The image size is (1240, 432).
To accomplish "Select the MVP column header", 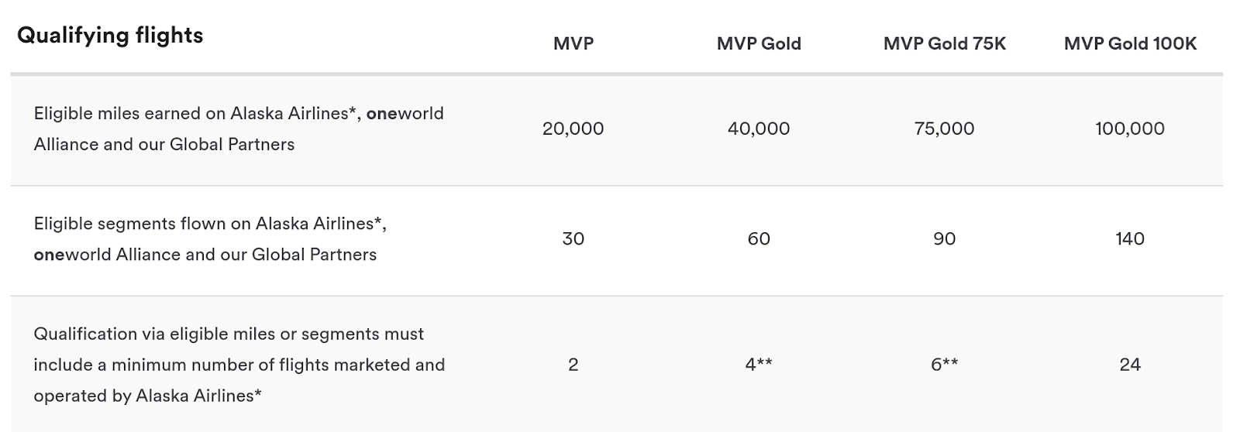I will (573, 44).
